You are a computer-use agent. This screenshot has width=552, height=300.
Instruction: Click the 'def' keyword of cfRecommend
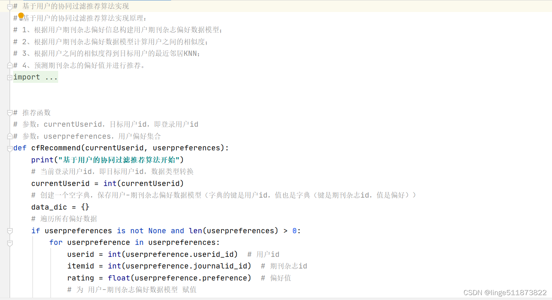point(20,148)
